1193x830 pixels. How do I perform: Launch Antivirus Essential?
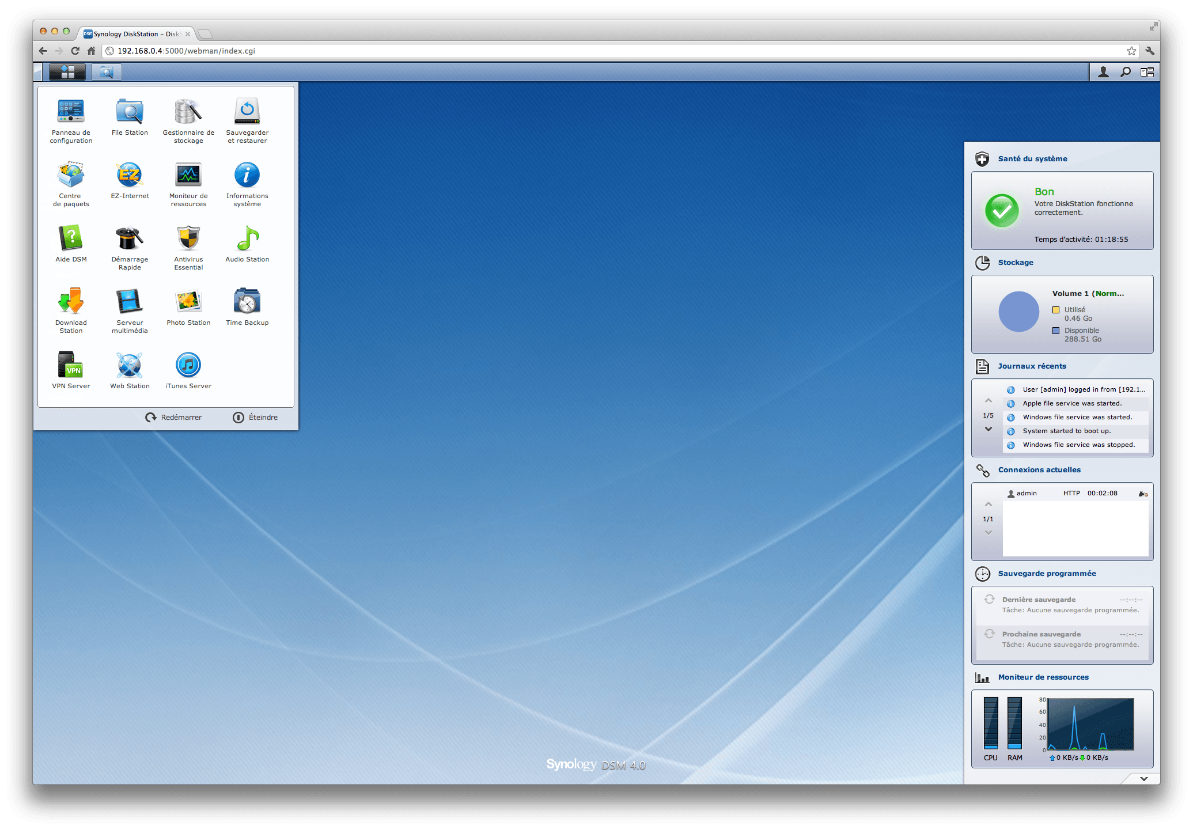(x=188, y=238)
